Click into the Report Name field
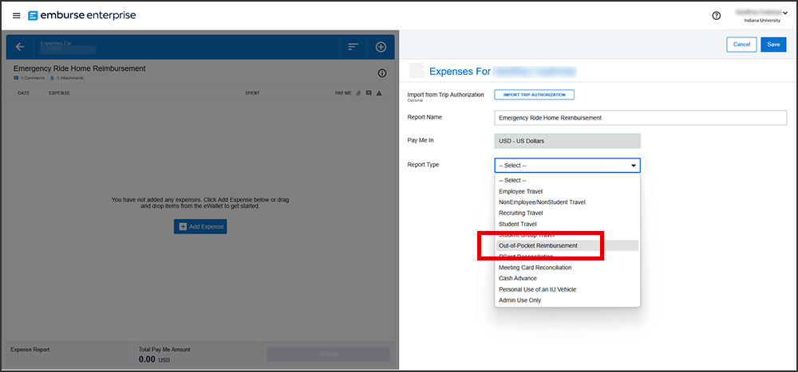Viewport: 798px width, 372px height. 640,118
